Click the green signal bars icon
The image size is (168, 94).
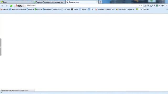coord(11,6)
